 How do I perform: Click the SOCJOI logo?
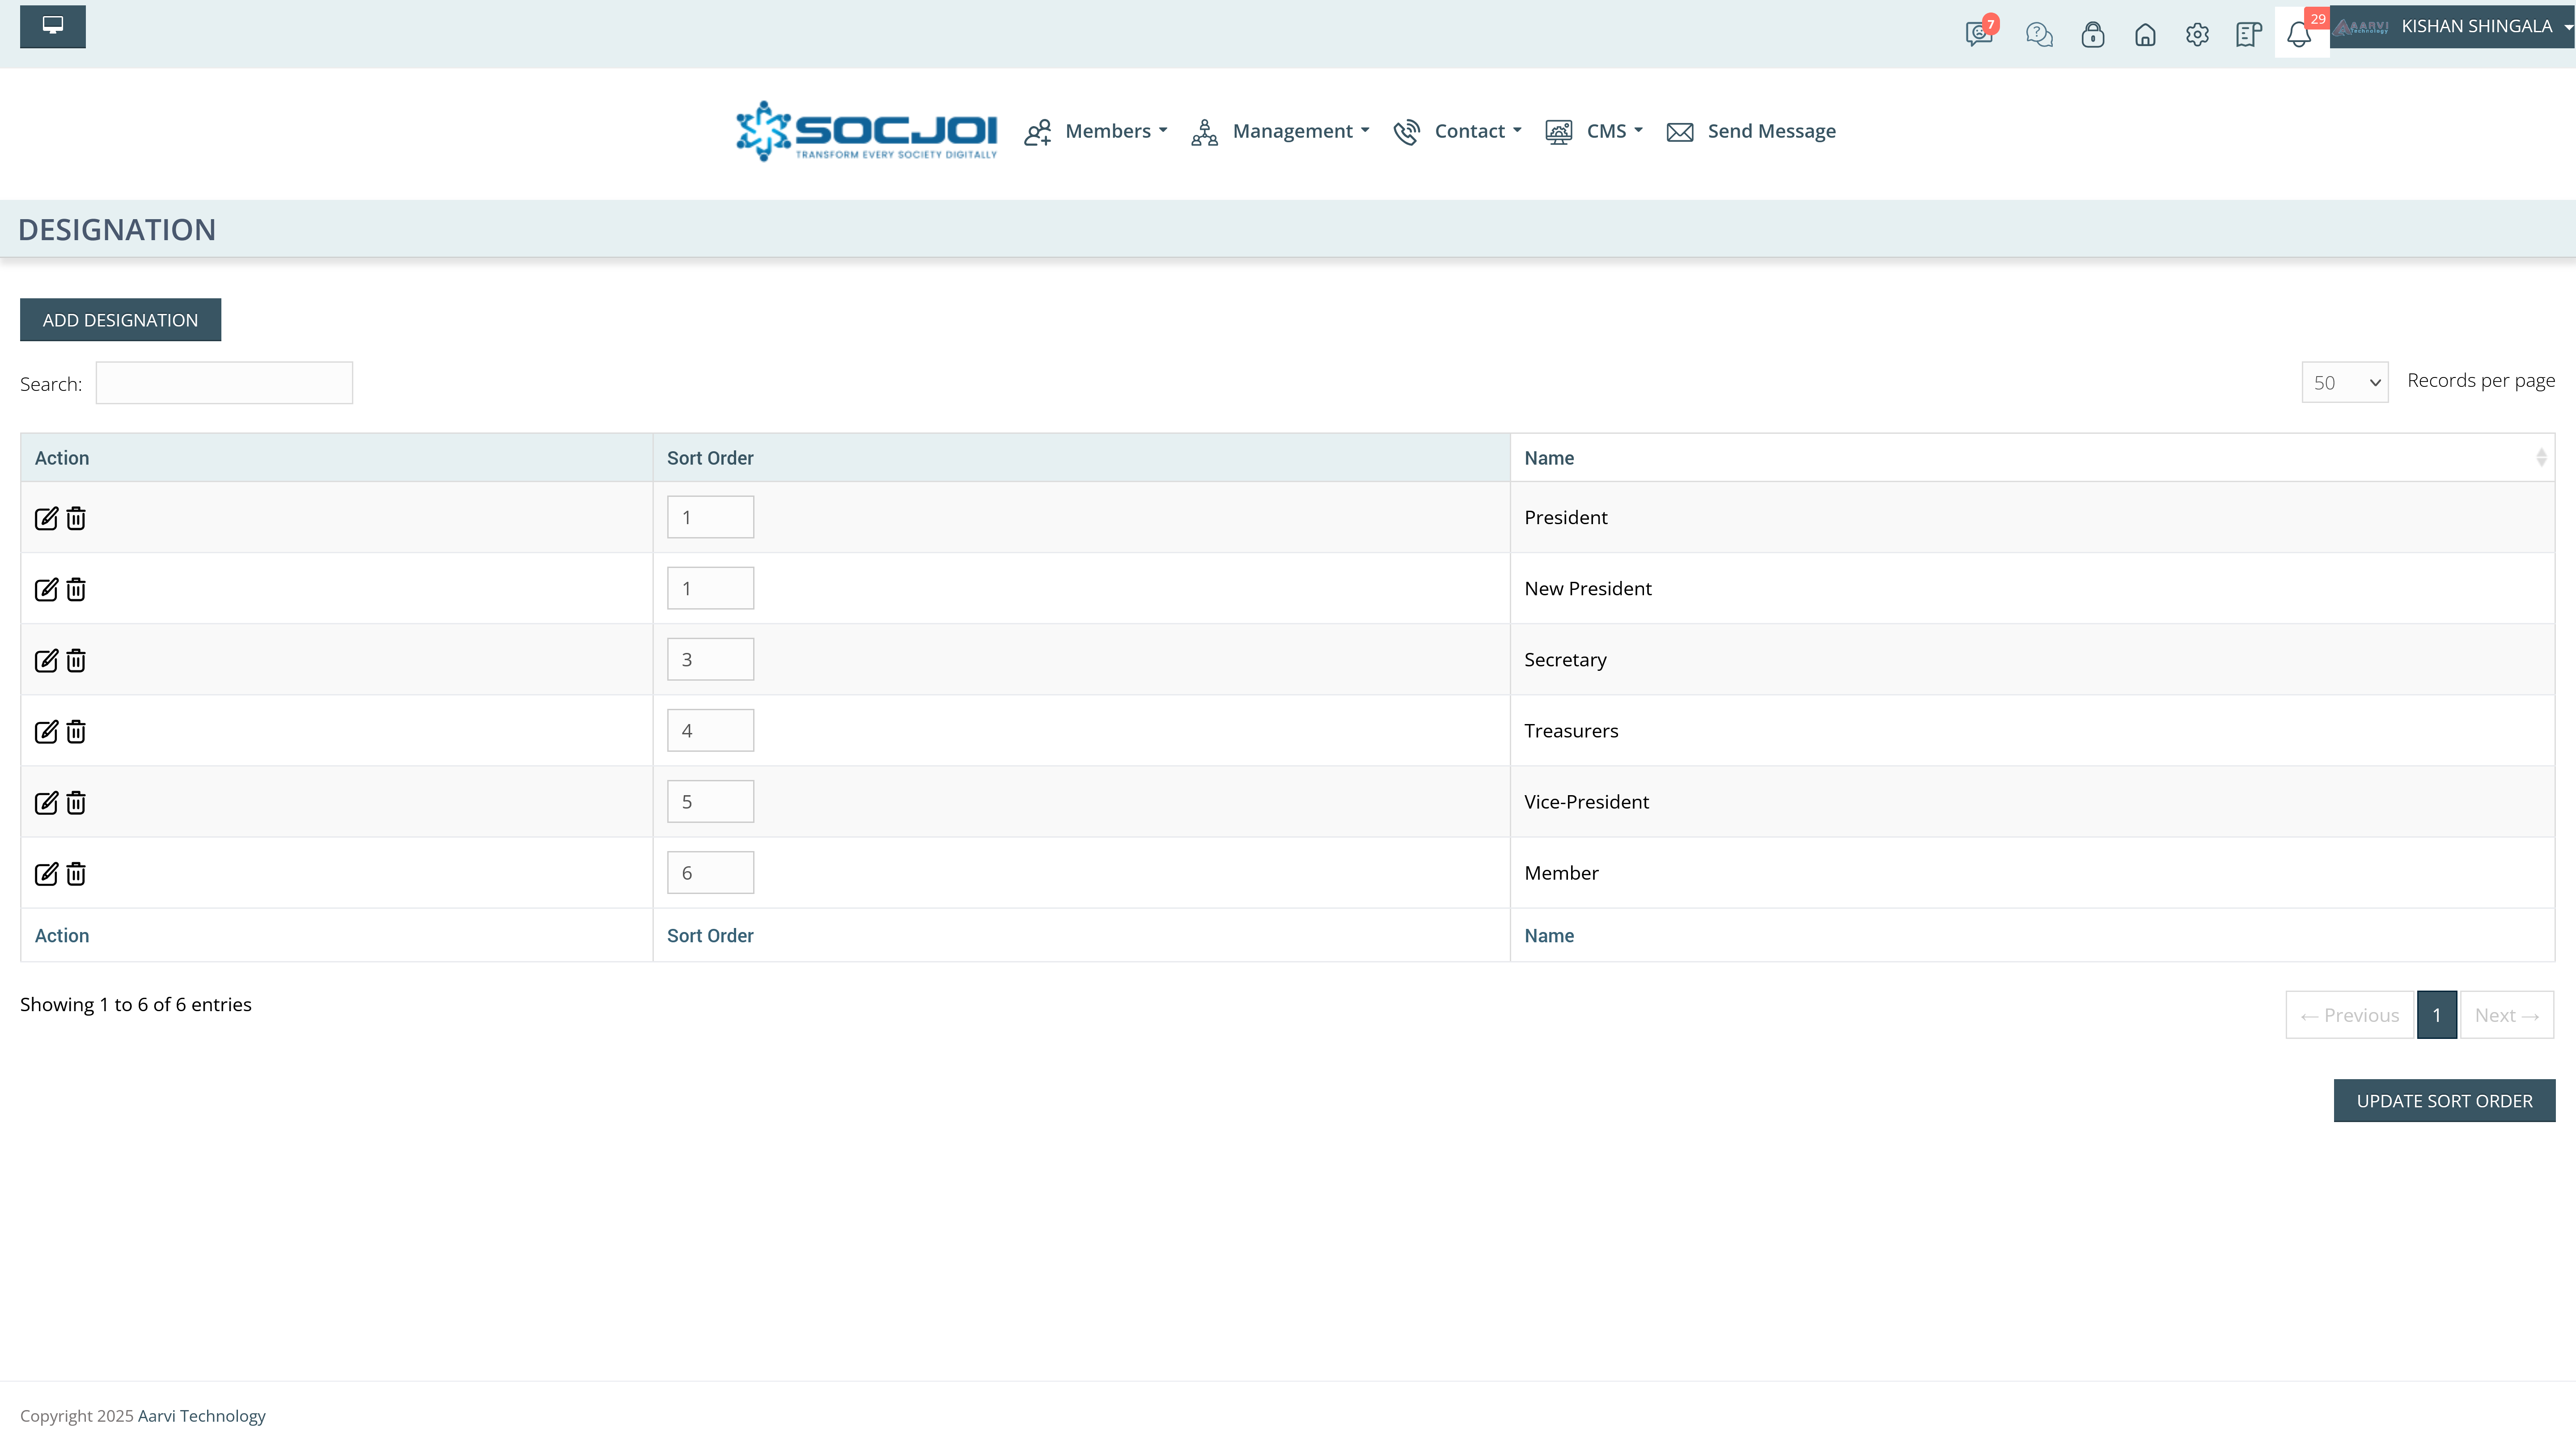coord(866,131)
